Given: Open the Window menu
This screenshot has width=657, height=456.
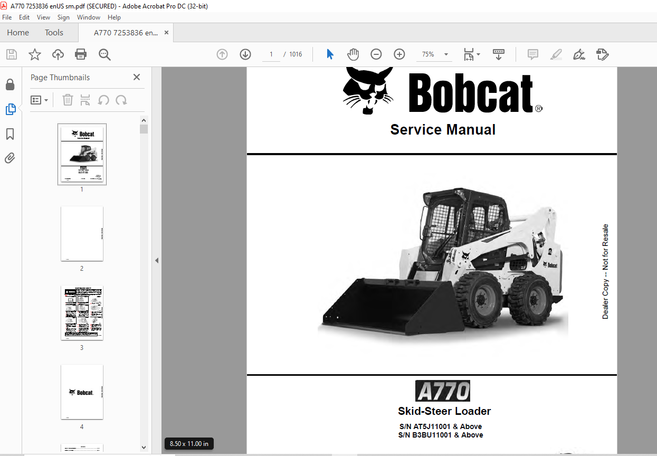Looking at the screenshot, I should [x=89, y=17].
